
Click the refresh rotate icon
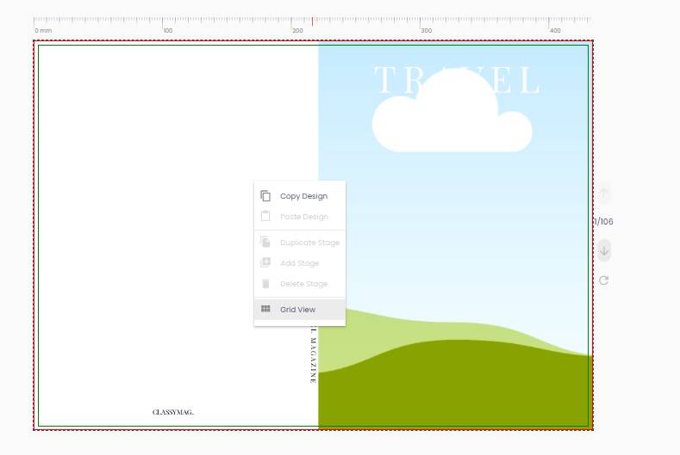[603, 280]
